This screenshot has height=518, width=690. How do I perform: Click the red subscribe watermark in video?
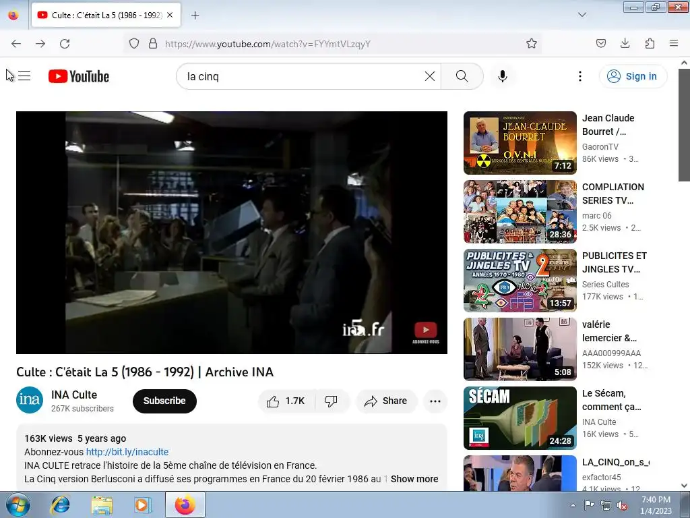426,333
